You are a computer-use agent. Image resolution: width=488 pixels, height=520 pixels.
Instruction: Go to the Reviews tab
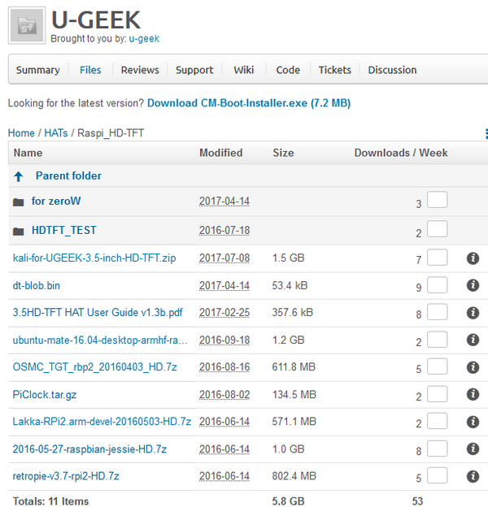point(140,70)
